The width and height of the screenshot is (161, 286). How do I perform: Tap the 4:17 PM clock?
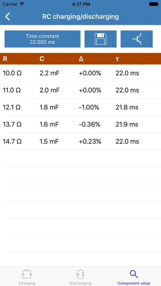tap(81, 4)
